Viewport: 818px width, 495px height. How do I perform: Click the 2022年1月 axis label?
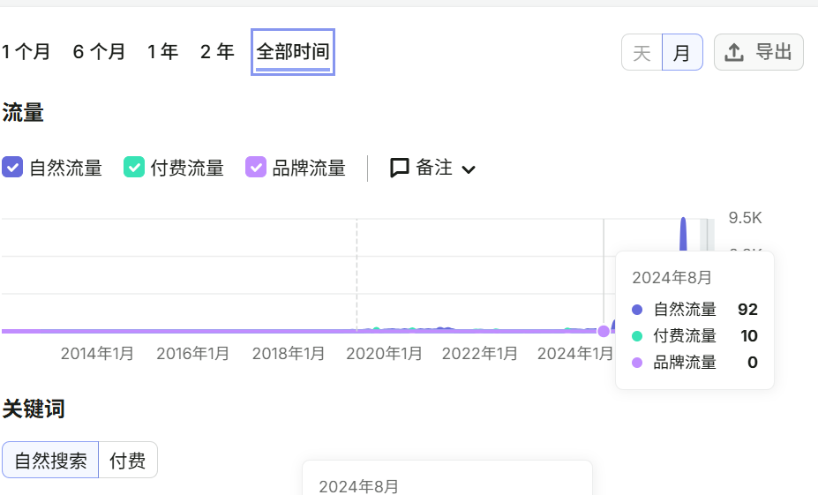tap(479, 354)
